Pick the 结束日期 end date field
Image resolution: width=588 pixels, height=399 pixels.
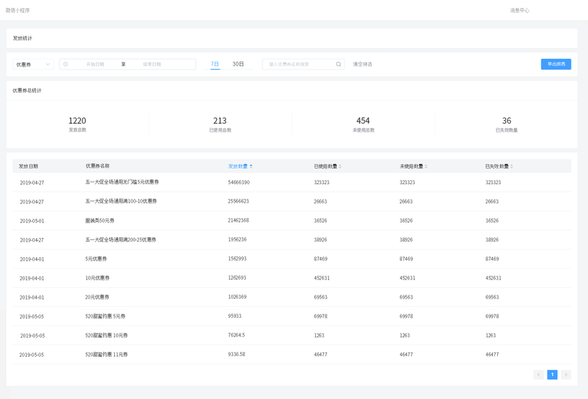[x=152, y=64]
